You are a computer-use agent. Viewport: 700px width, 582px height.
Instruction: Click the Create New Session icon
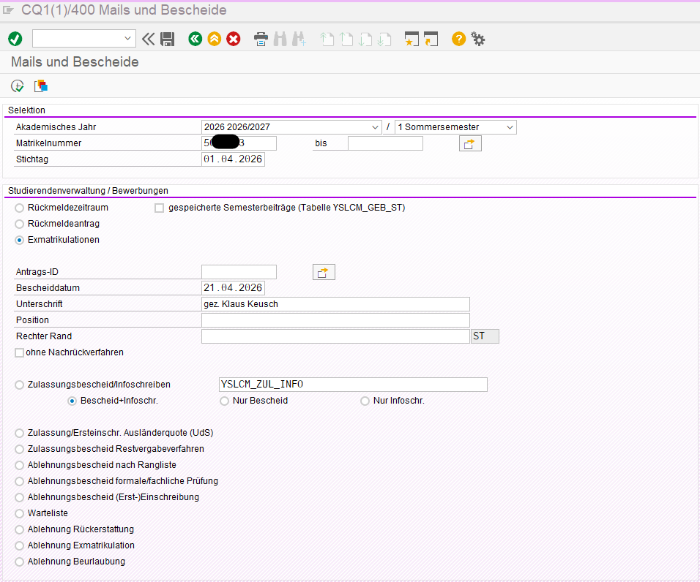point(412,39)
